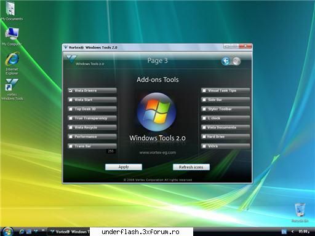
Task: Check the L clock option
Action: click(x=204, y=118)
